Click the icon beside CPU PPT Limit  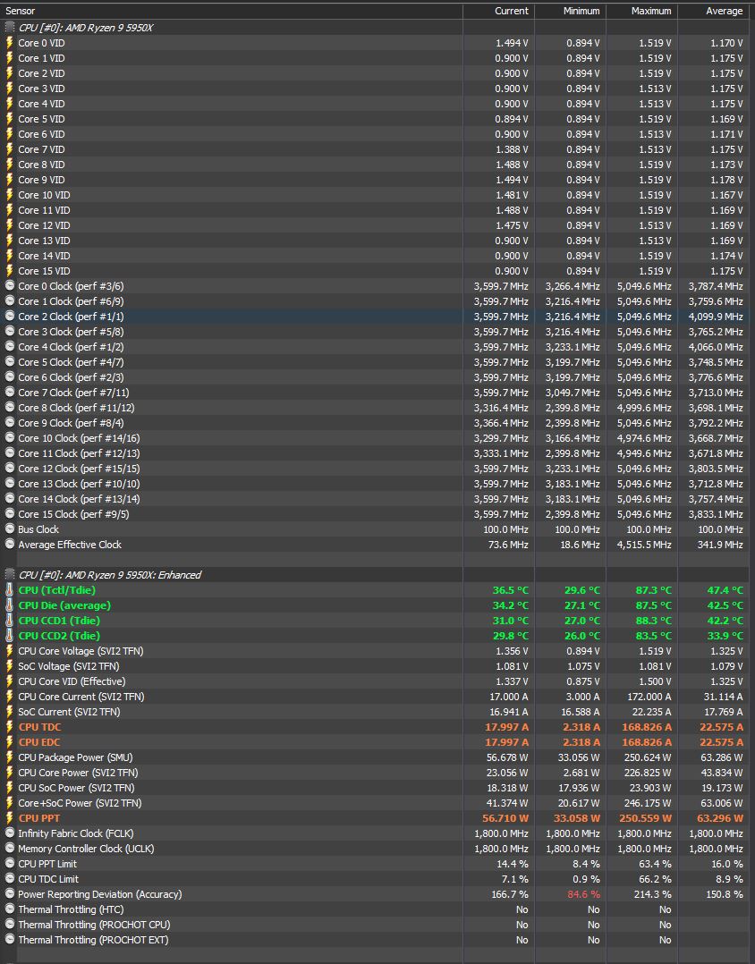coord(9,864)
